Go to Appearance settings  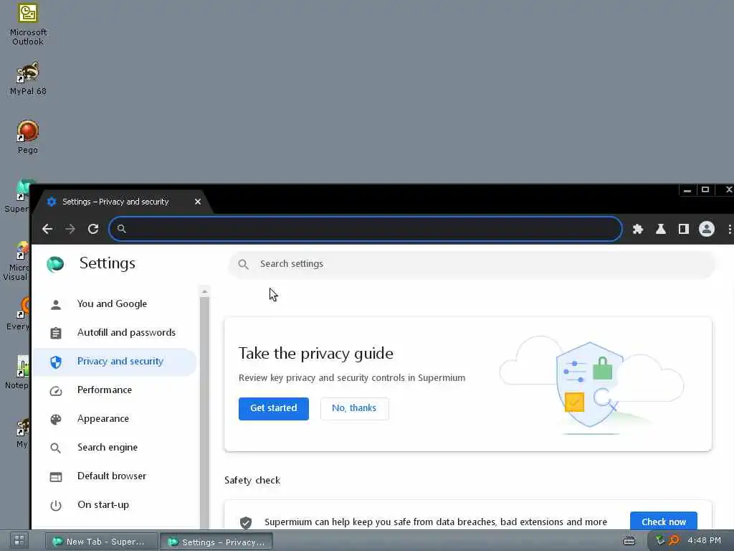point(113,419)
